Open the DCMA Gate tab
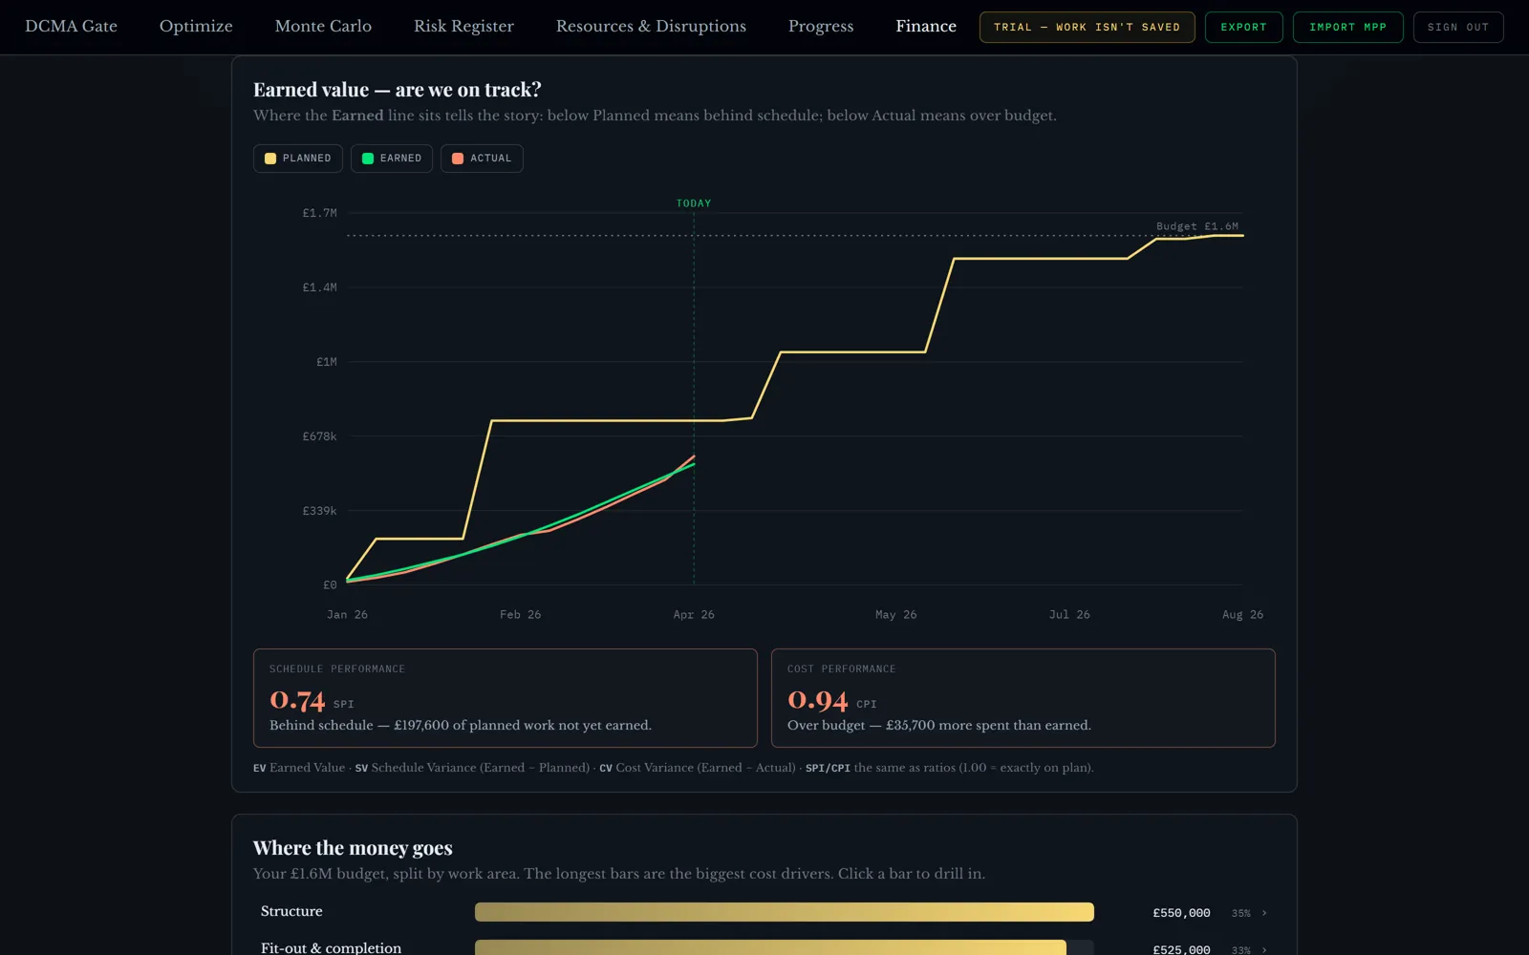Screen dimensions: 1529x955 [x=71, y=27]
